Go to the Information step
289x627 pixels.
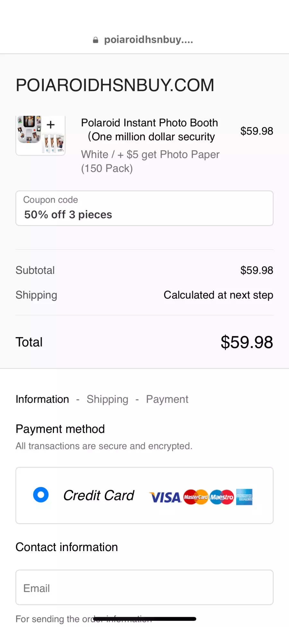pyautogui.click(x=42, y=399)
